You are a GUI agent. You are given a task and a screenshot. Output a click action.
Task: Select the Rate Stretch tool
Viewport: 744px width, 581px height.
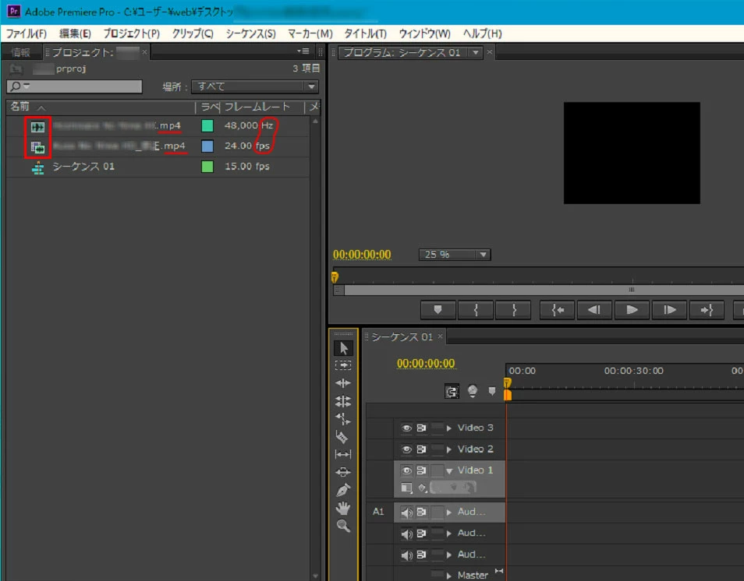pyautogui.click(x=343, y=419)
